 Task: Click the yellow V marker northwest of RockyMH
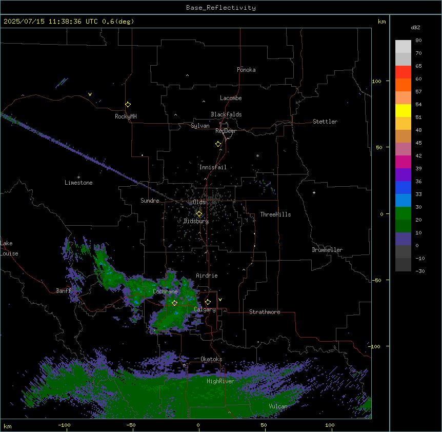coord(90,94)
